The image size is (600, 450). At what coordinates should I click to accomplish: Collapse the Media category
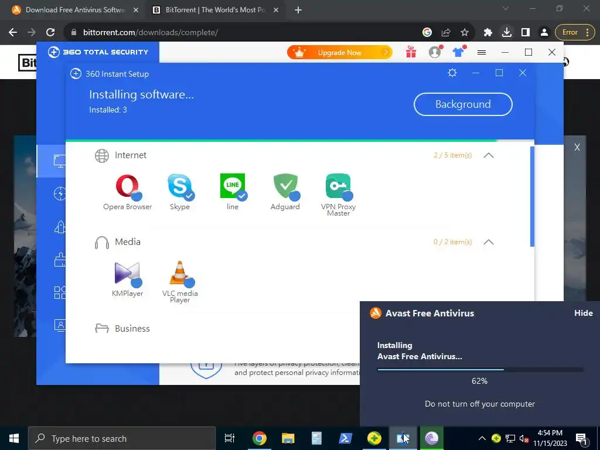point(489,242)
